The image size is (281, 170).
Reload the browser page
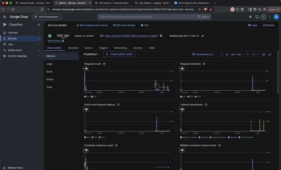(x=13, y=9)
